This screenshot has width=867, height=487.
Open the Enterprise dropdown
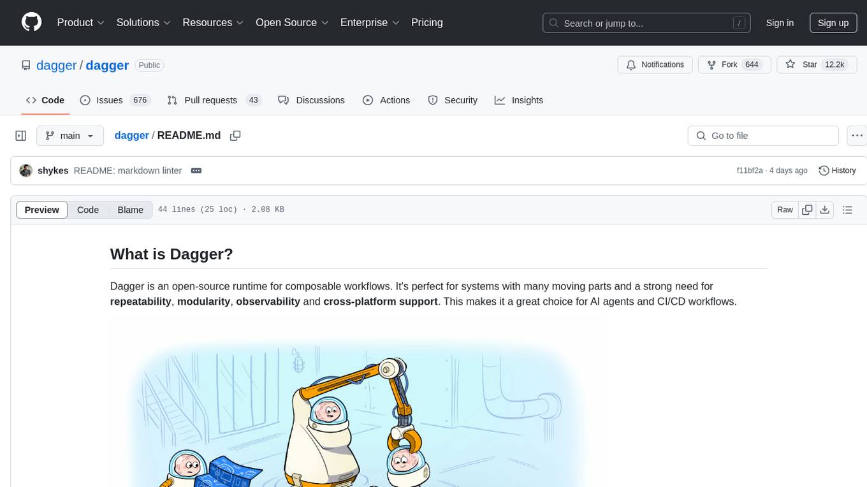[x=370, y=22]
